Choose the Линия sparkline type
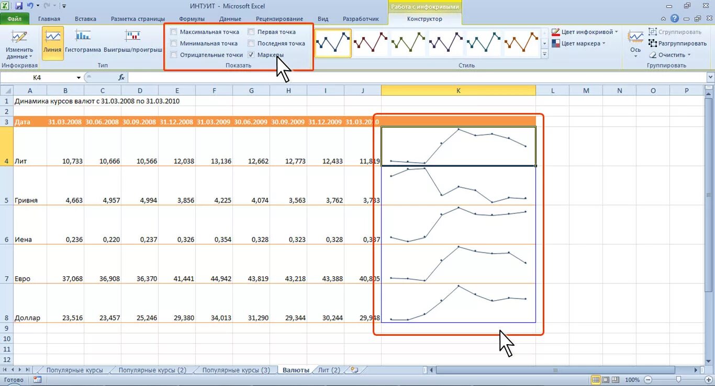Screen dimensions: 715x386 53,43
